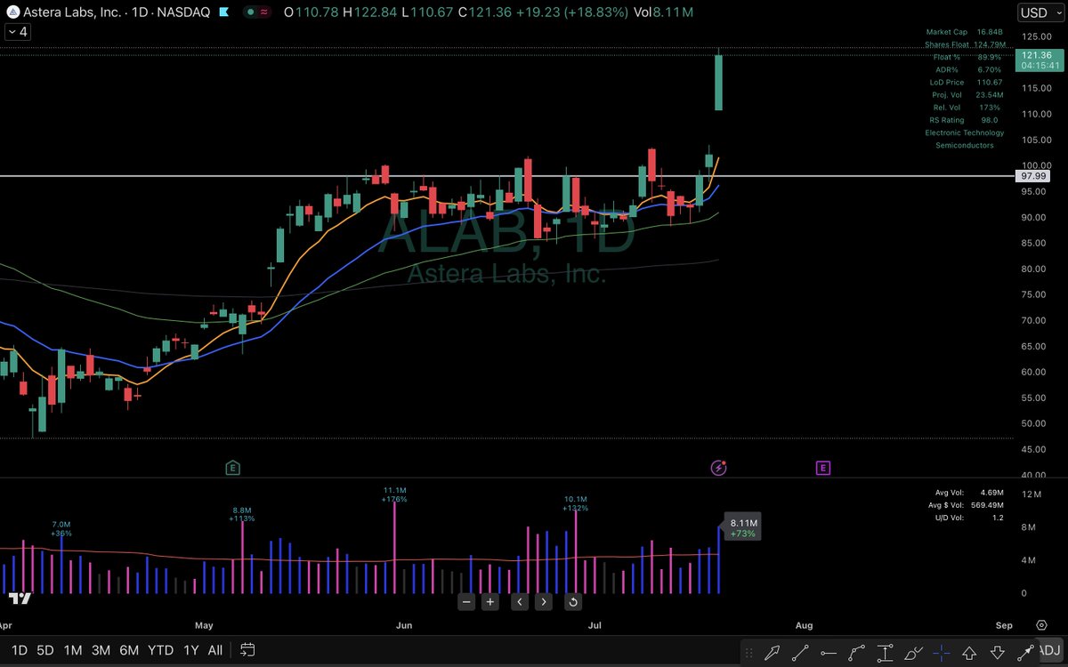1068x667 pixels.
Task: Grab the drawing toolbar drag handle
Action: coord(748,651)
